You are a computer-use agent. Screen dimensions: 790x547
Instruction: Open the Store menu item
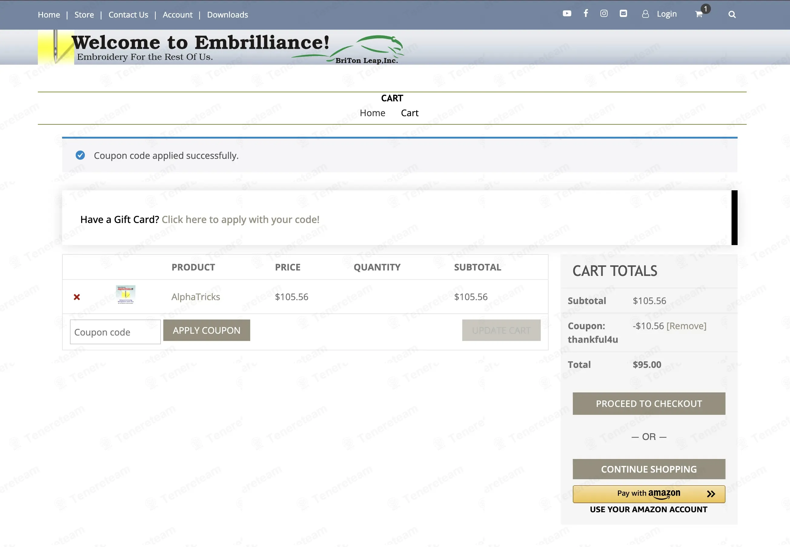(x=84, y=15)
